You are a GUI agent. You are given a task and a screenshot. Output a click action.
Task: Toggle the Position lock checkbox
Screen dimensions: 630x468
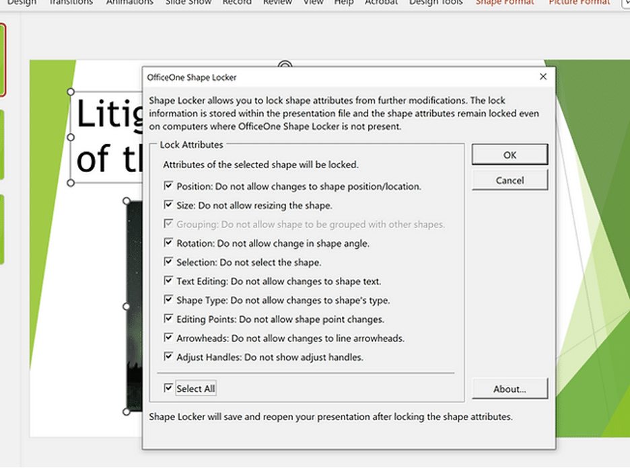pyautogui.click(x=168, y=186)
